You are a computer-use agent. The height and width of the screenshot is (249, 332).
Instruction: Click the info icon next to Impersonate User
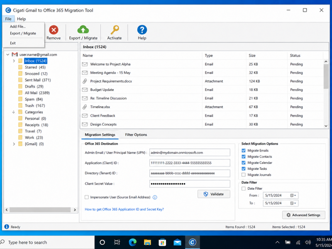pos(155,198)
